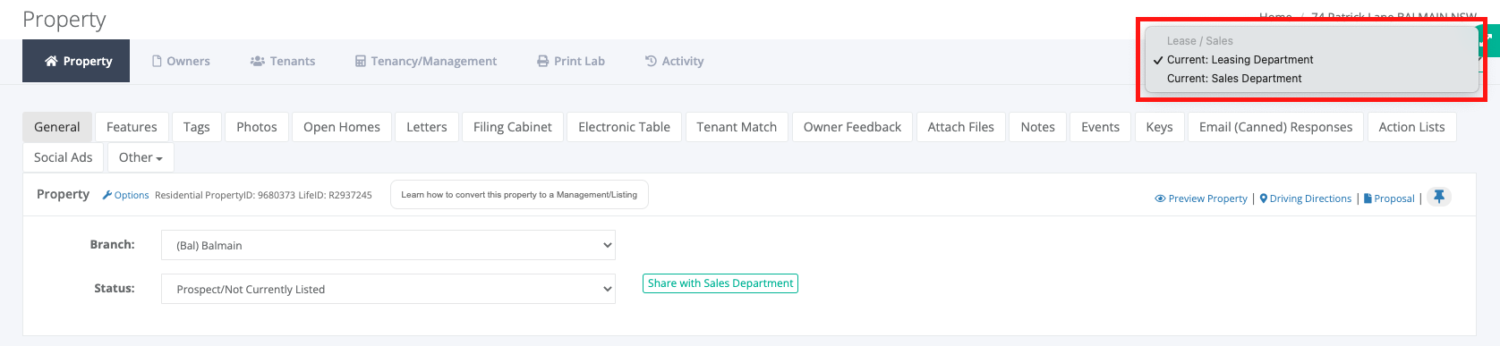Open the Activity history tab
This screenshot has height=346, width=1500.
point(675,61)
